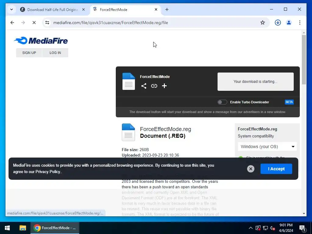
Task: Click the security warning tray icon
Action: [x=258, y=228]
